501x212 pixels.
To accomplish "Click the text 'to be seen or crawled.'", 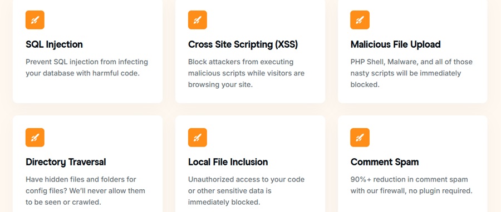I will coord(63,203).
